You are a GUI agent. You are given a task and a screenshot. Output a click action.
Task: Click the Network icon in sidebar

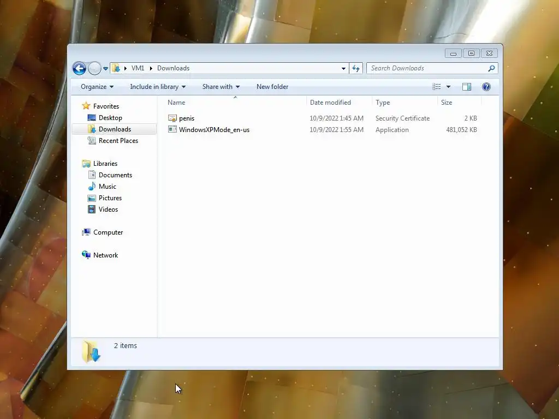point(86,255)
